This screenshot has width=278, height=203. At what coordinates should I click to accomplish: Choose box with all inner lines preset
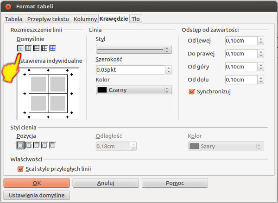pos(44,48)
